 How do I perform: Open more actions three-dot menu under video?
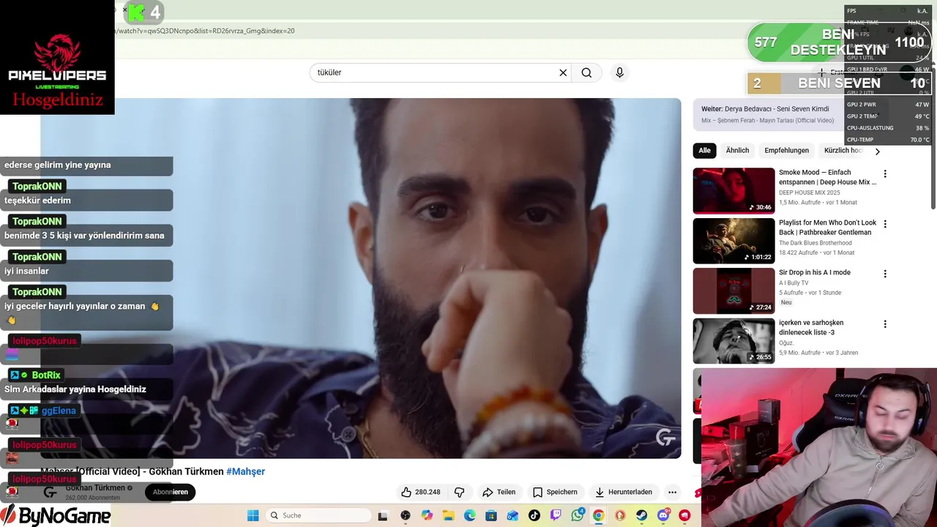click(672, 492)
